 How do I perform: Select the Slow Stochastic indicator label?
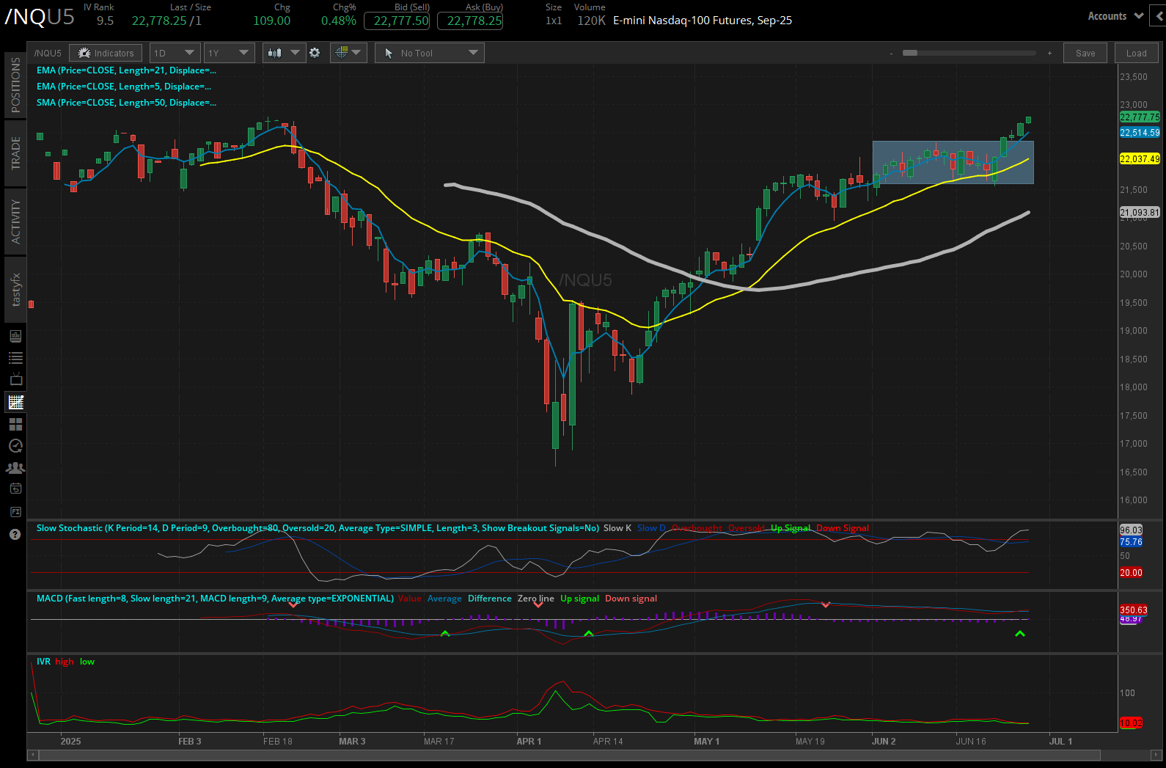(x=318, y=528)
